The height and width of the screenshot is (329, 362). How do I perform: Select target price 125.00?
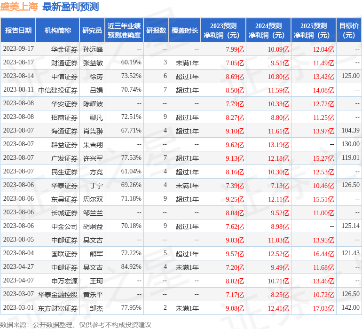(350, 76)
